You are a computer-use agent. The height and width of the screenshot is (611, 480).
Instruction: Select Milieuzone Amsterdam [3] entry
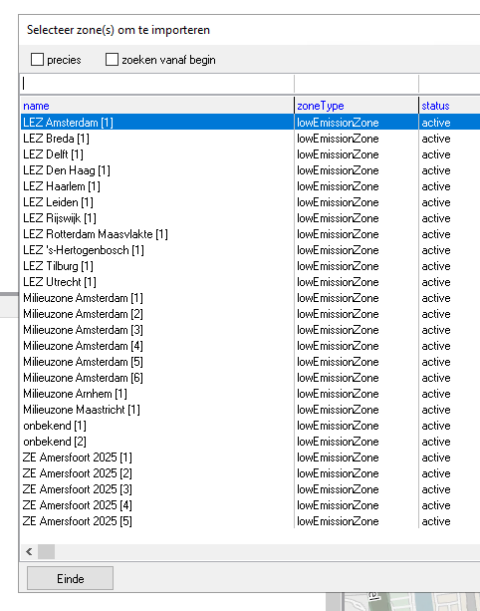[250, 330]
